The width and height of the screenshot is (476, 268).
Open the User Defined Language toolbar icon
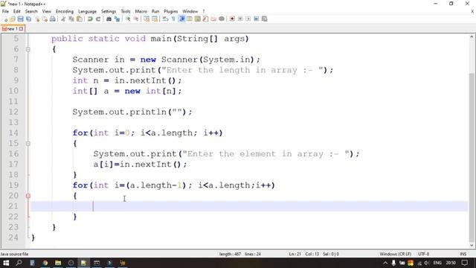click(190, 19)
